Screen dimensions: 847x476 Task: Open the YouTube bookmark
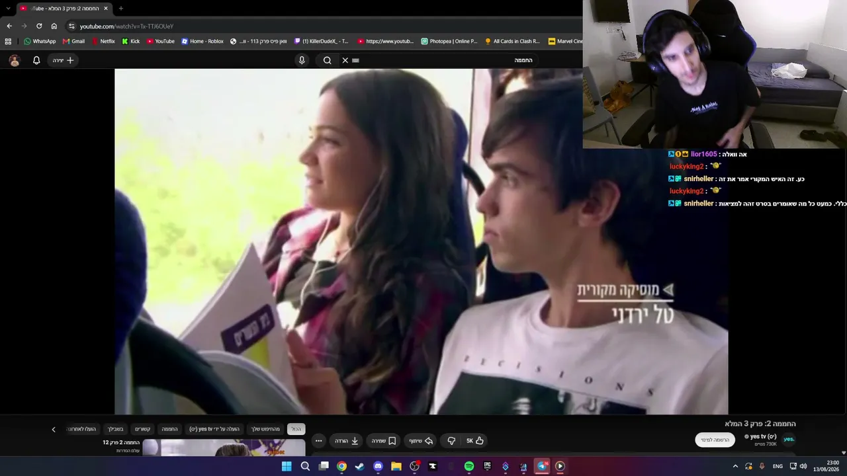tap(161, 41)
